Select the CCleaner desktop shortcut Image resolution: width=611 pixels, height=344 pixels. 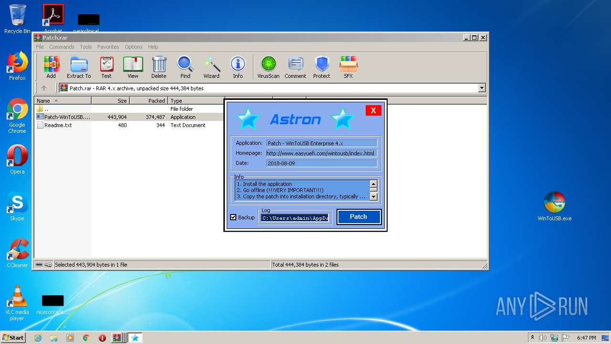[17, 253]
